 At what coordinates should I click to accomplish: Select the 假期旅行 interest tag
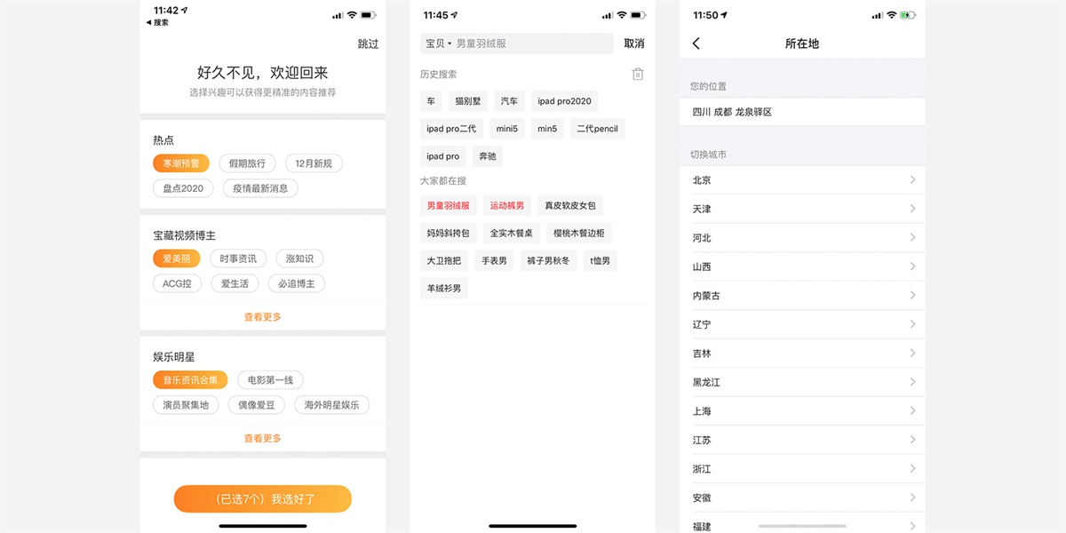245,163
